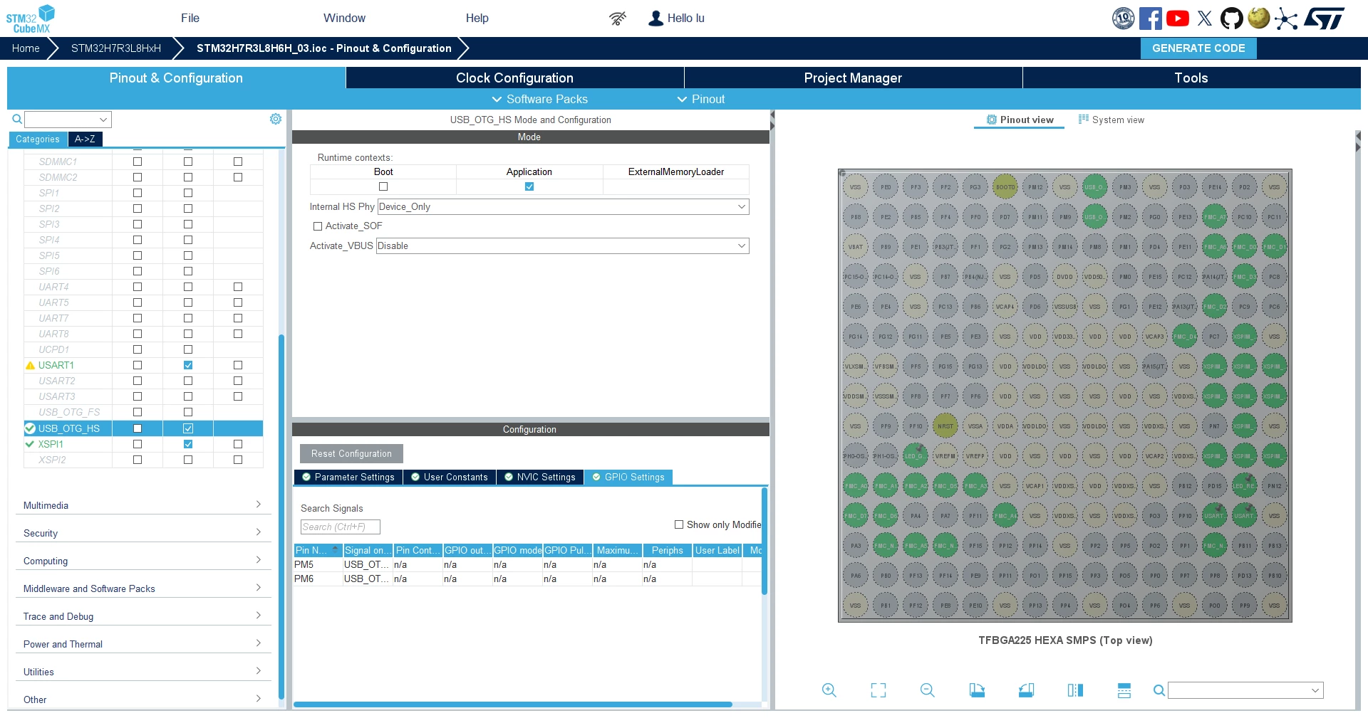Zoom in on the pinout view
This screenshot has width=1368, height=718.
[829, 690]
